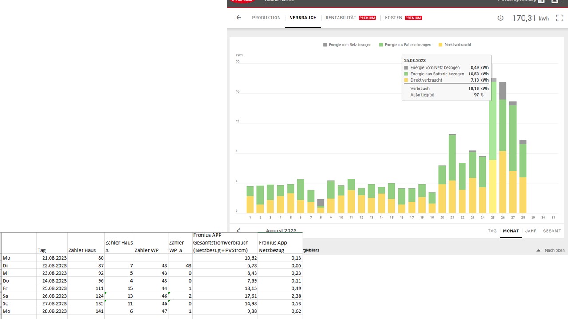Toggle legend series Energie vom Netz bezogen
Image resolution: width=568 pixels, height=319 pixels.
coord(347,45)
